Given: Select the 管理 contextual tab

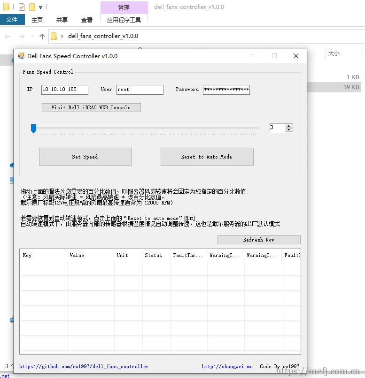Looking at the screenshot, I should coord(124,8).
